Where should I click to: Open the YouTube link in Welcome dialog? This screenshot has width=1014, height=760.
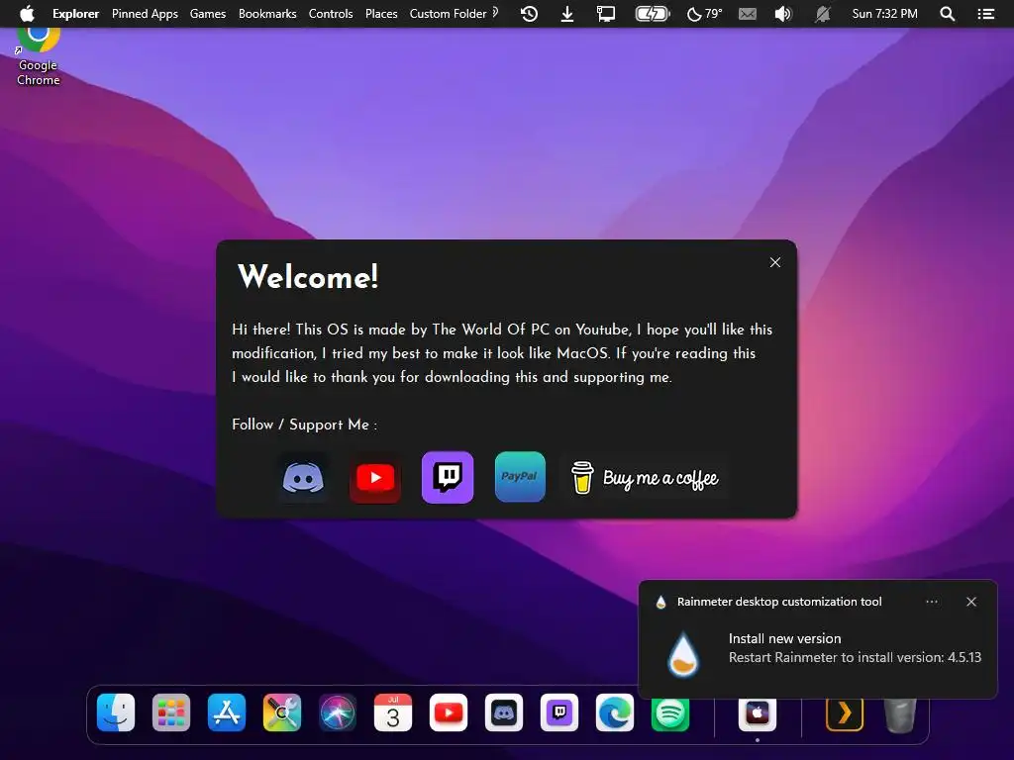point(375,478)
